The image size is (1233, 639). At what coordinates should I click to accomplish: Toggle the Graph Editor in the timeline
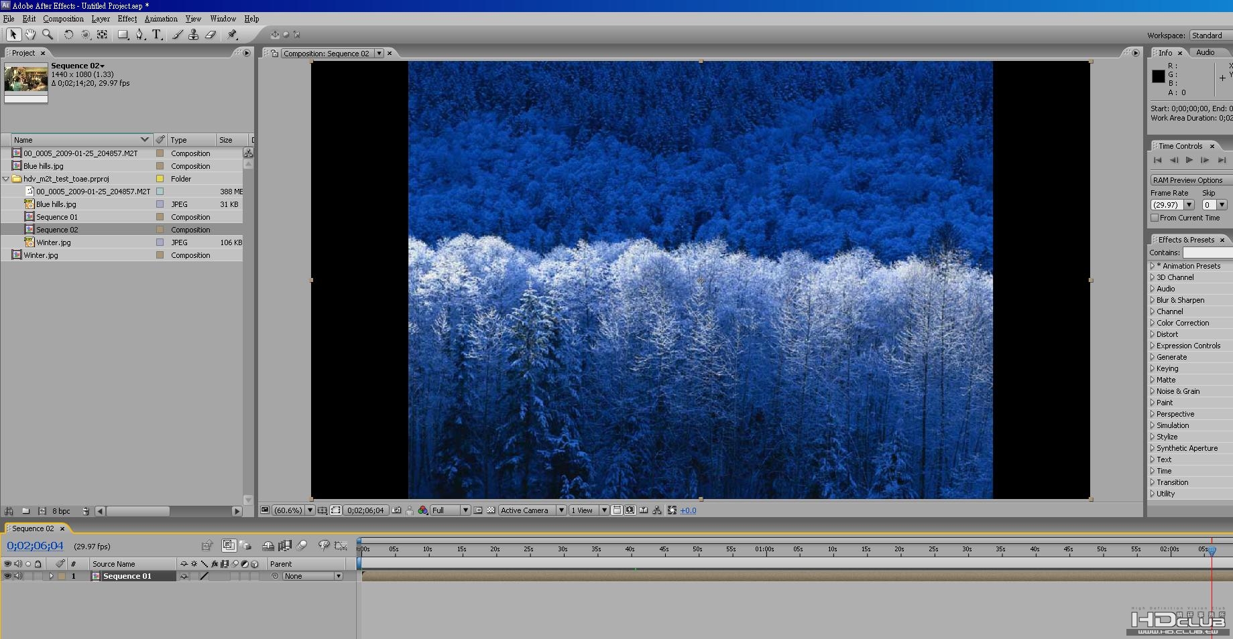coord(341,546)
